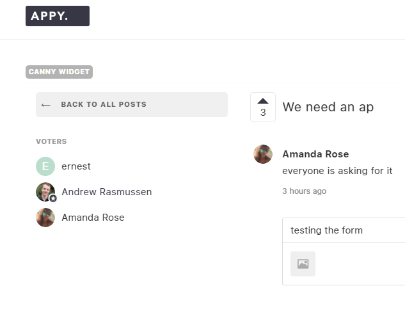This screenshot has width=405, height=334.
Task: Click ernest's green E avatar
Action: pos(45,166)
